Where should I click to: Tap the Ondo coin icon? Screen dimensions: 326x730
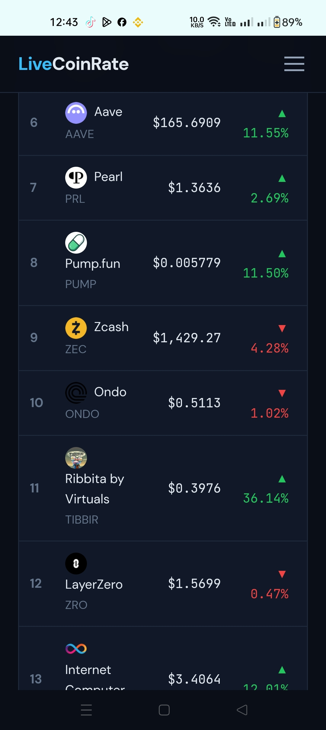76,393
